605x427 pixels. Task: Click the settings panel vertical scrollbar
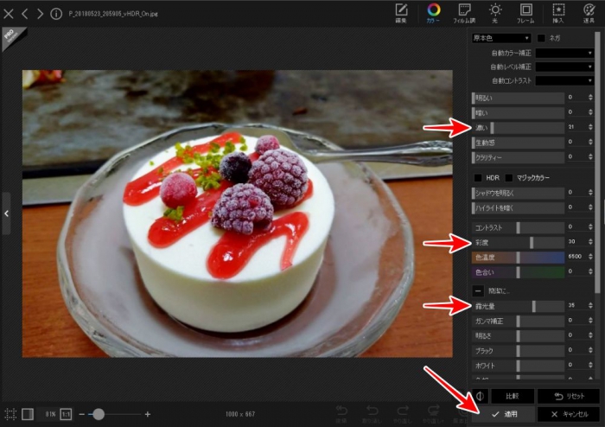[598, 162]
